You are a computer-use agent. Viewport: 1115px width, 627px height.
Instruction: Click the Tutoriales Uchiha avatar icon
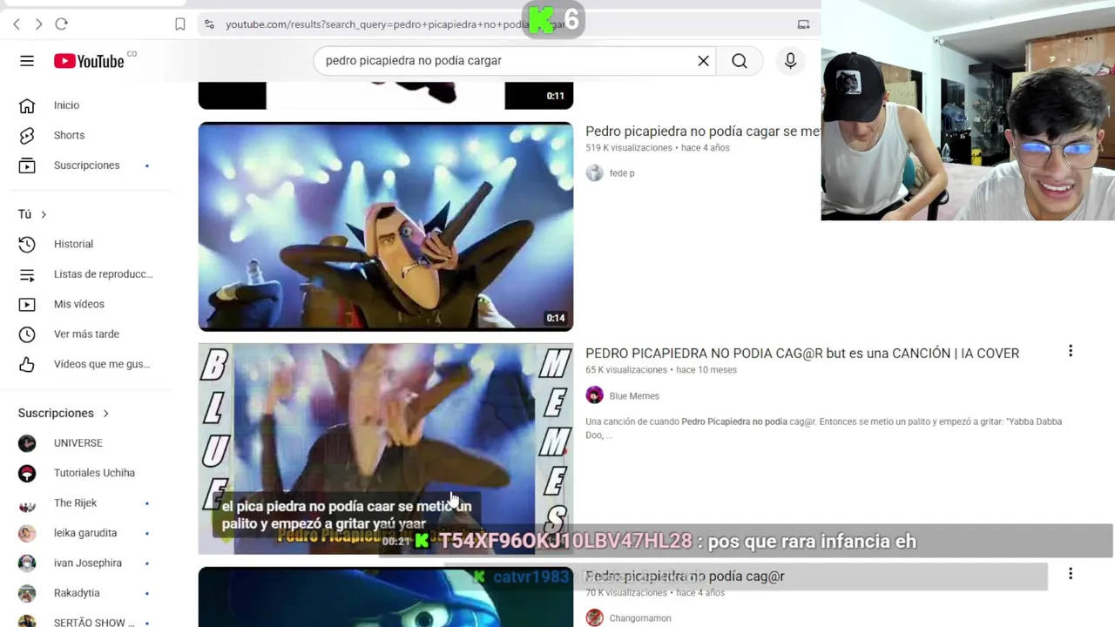(27, 473)
